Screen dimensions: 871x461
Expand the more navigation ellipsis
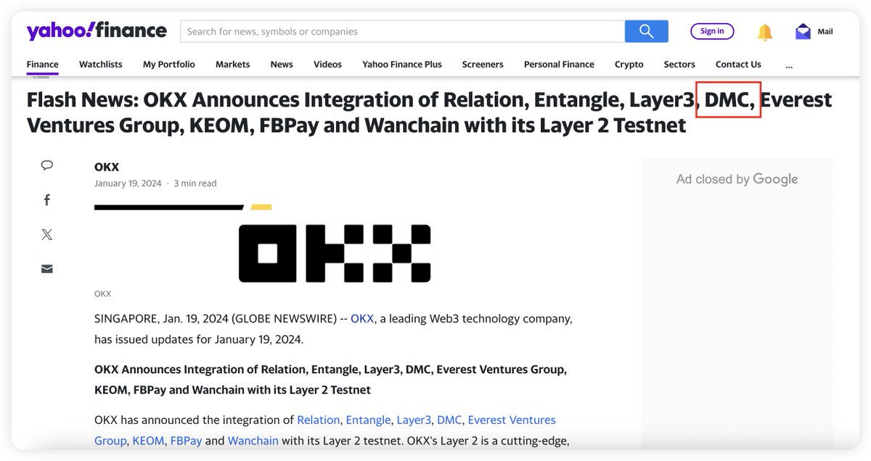tap(789, 65)
